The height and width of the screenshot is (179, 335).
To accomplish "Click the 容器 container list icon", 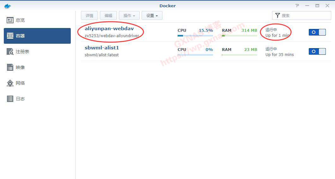I will tap(10, 36).
